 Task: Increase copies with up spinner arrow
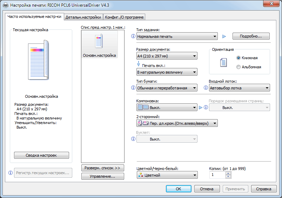click(228, 173)
